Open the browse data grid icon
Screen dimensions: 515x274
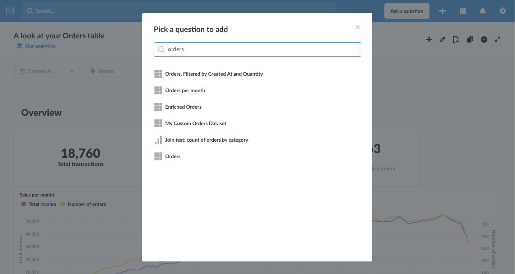[462, 11]
